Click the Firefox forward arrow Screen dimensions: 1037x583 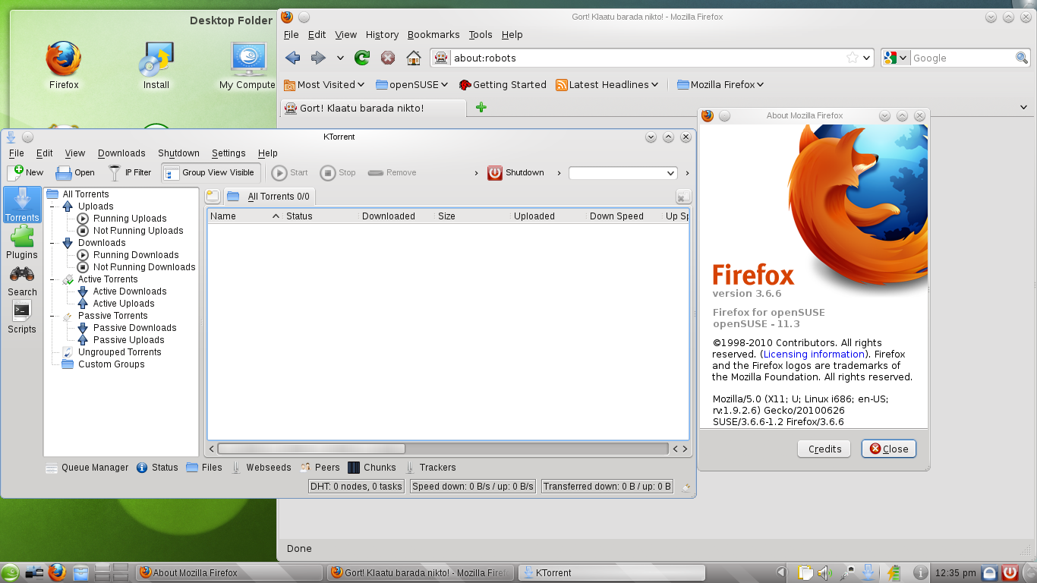click(x=319, y=58)
